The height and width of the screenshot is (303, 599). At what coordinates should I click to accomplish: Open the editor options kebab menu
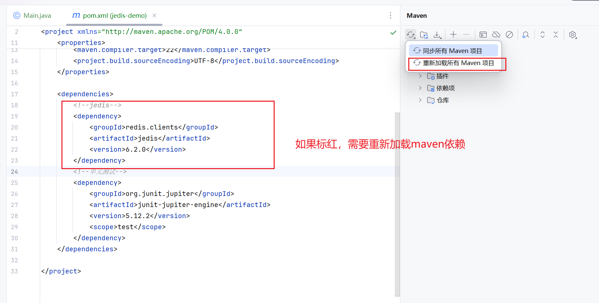pyautogui.click(x=390, y=15)
